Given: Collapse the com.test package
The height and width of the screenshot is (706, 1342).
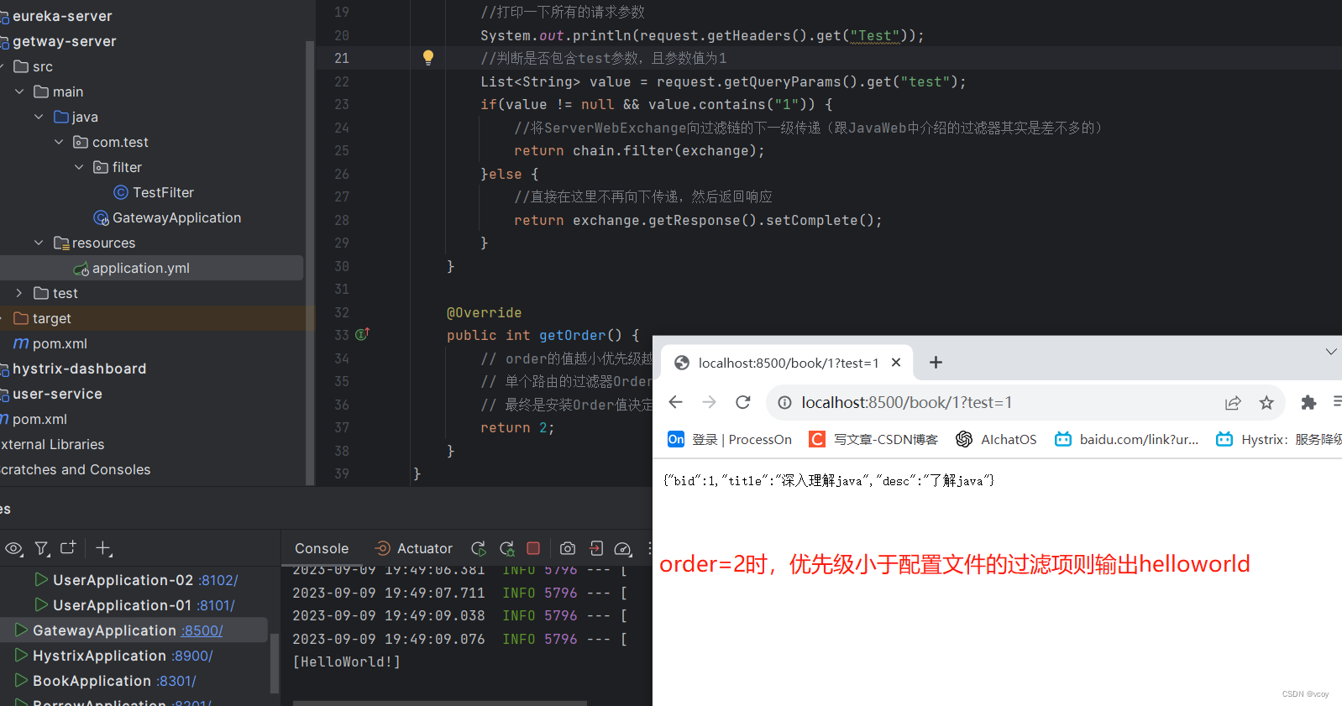Looking at the screenshot, I should click(x=59, y=142).
